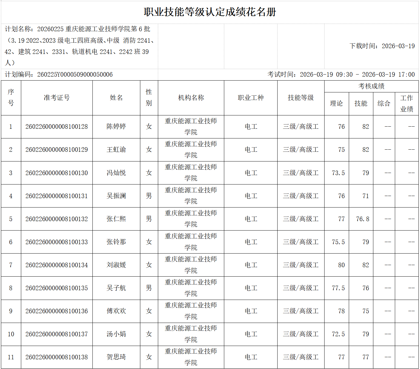
Task: Select 汤小娟's theory score 72.5
Action: pos(338,334)
